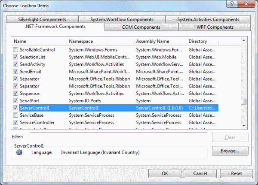Close the Choose Toolbox Items dialog
258x185 pixels.
[246, 4]
